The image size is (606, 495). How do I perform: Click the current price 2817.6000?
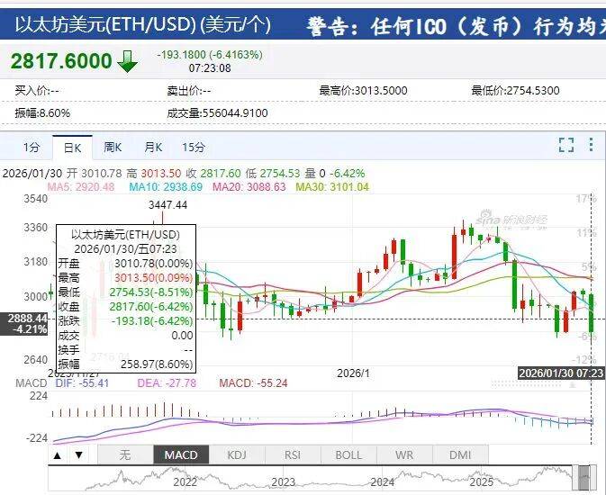[61, 61]
